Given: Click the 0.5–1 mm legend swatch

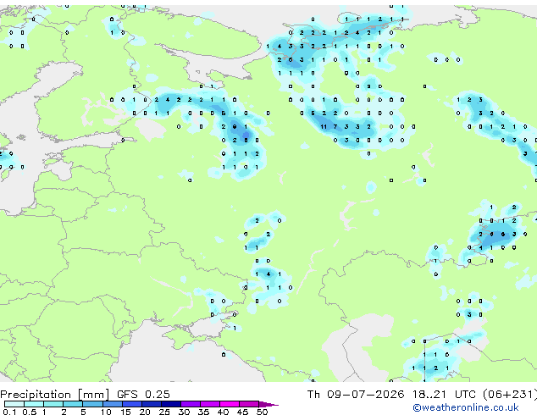Looking at the screenshot, I should click(34, 404).
